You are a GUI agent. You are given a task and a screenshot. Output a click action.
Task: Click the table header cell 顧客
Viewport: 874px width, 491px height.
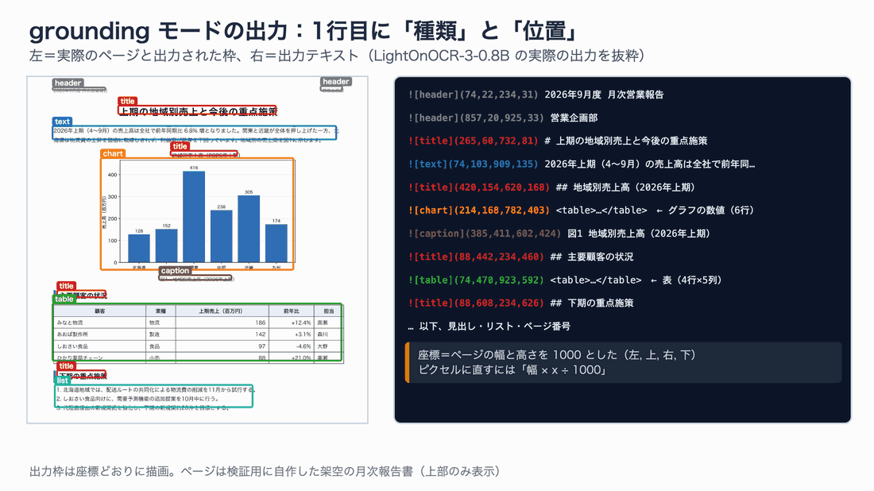point(100,311)
